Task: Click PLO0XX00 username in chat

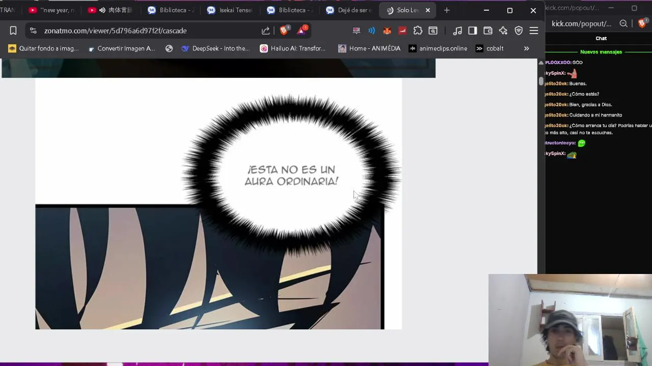Action: (x=558, y=63)
